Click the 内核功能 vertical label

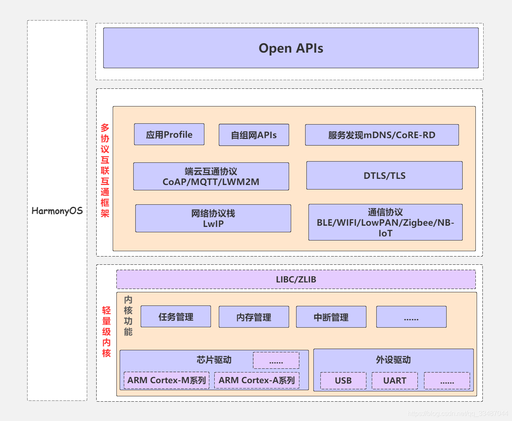coord(128,316)
